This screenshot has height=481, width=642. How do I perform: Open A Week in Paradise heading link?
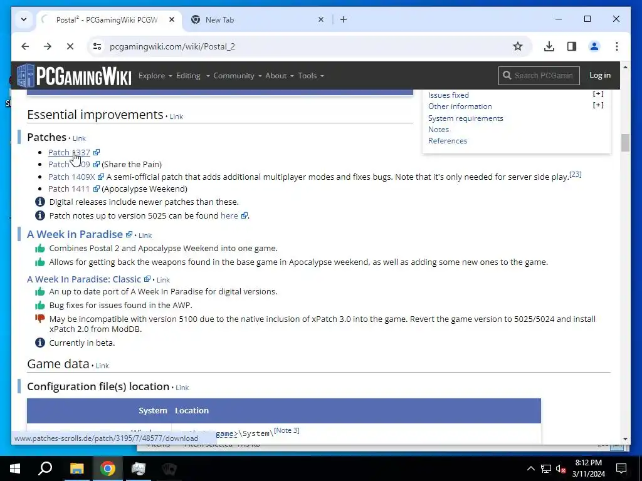click(75, 234)
